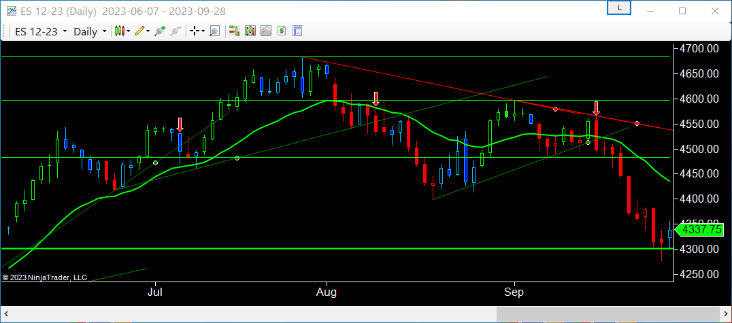Screen dimensions: 732x323
Task: Open the zoom frame magnifier tool
Action: click(214, 31)
